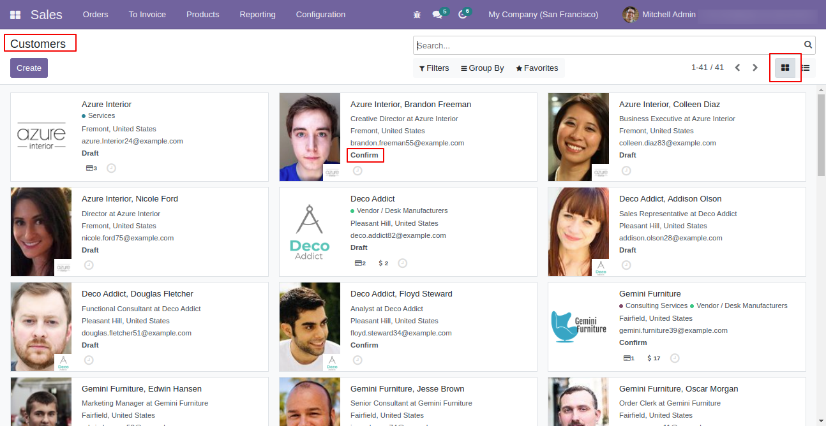The height and width of the screenshot is (426, 826).
Task: Open the Products menu
Action: [203, 15]
